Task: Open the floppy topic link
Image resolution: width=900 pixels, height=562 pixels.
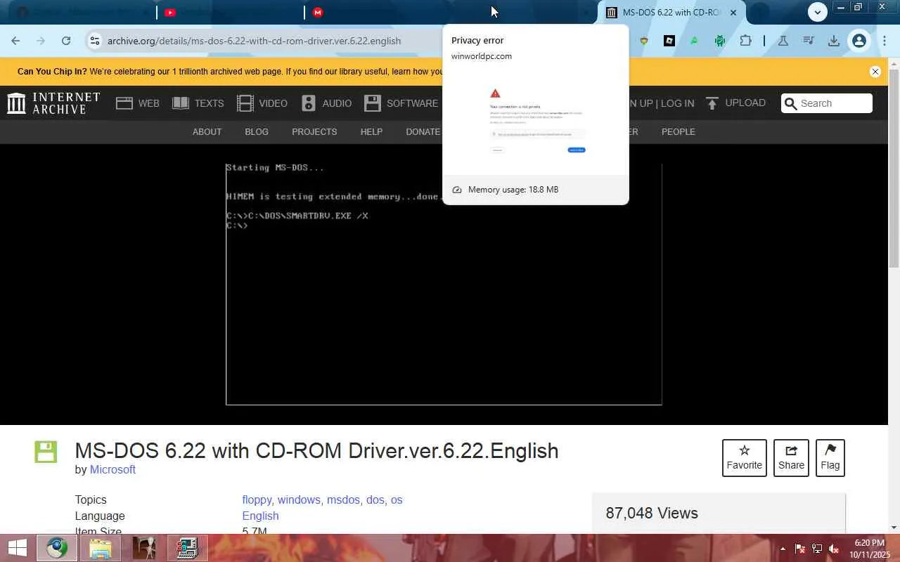Action: pos(257,500)
